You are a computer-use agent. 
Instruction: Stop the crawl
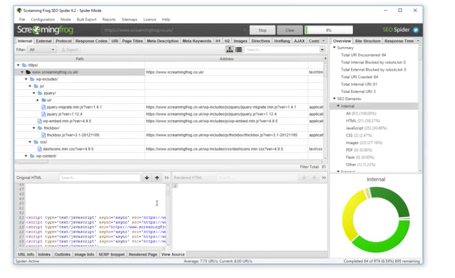coord(262,30)
